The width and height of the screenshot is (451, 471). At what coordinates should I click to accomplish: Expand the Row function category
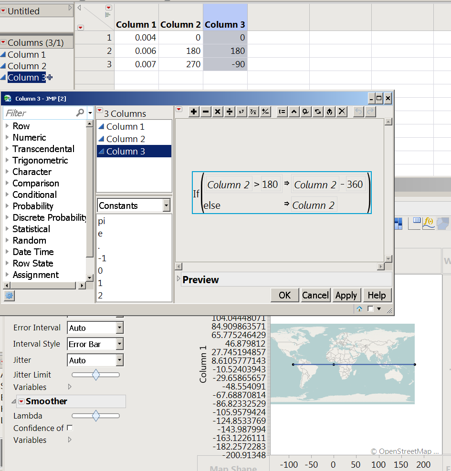pyautogui.click(x=7, y=126)
